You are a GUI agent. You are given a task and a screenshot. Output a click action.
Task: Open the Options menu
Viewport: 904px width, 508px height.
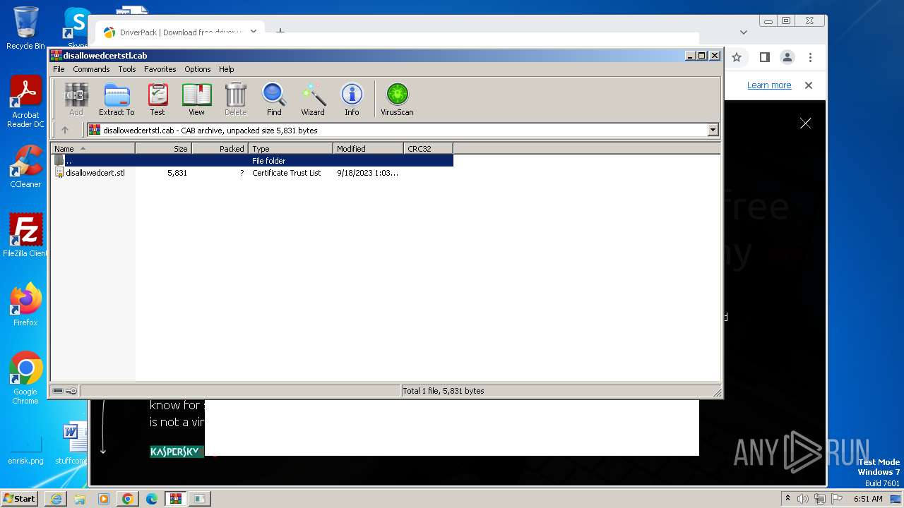pos(198,69)
